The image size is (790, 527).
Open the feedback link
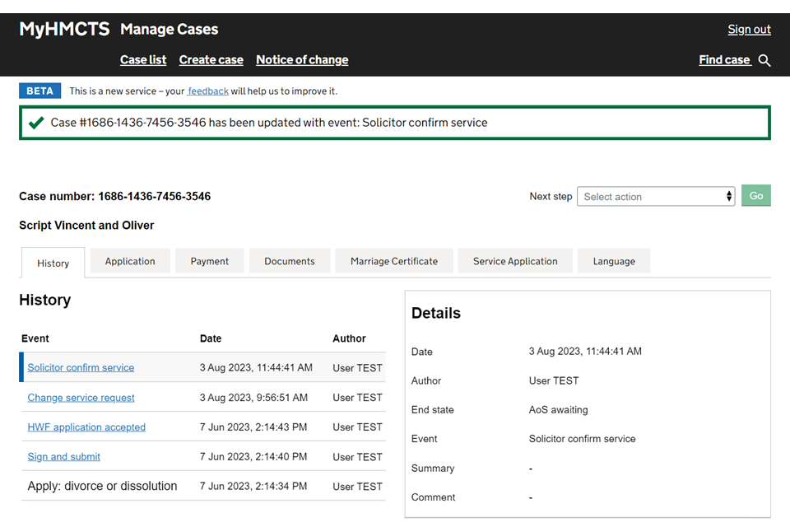[x=208, y=91]
